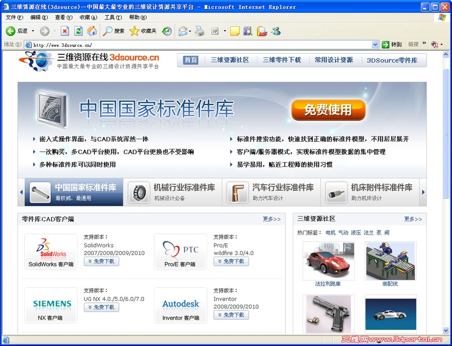Click the IE Back button
452x346 pixels.
[17, 31]
